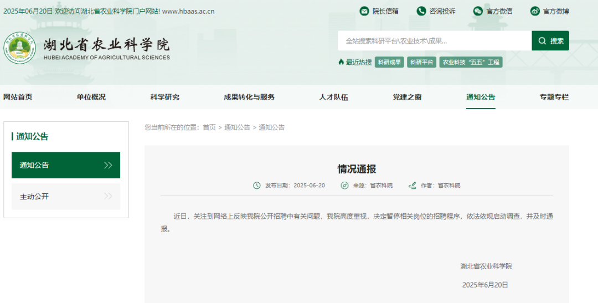Screen dimensions: 598x303
Task: Click the middle 通知公告 breadcrumb link
Action: coord(237,127)
